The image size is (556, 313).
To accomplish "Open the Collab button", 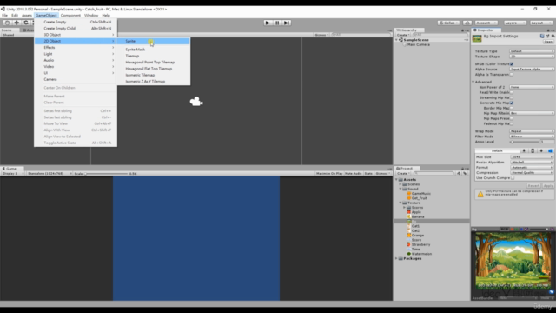I will 448,23.
